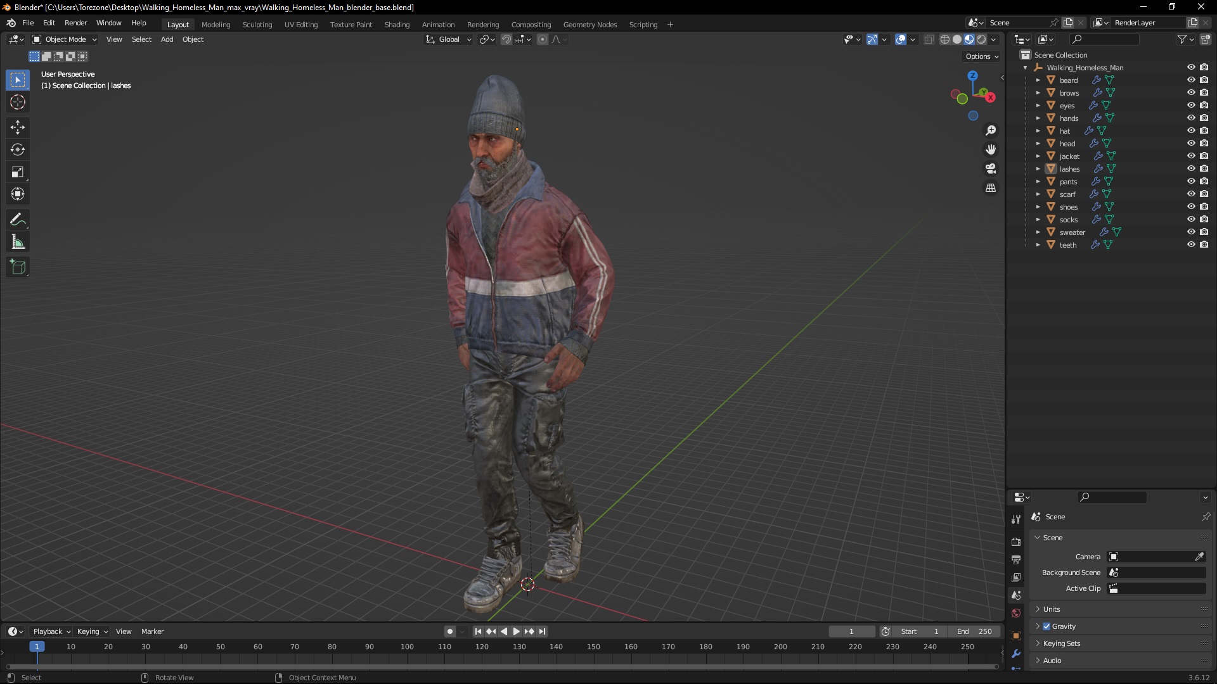
Task: Click the End frame 250 field
Action: (x=975, y=631)
